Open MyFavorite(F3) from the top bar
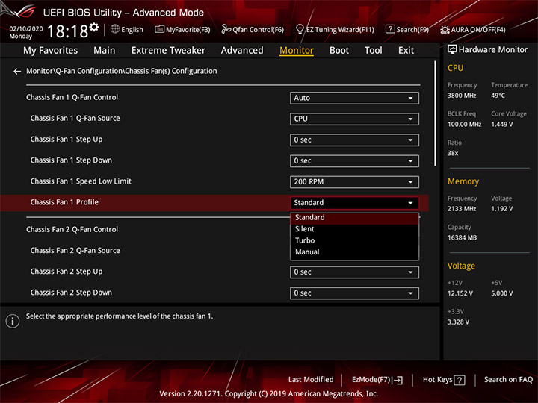Image resolution: width=538 pixels, height=403 pixels. point(182,29)
